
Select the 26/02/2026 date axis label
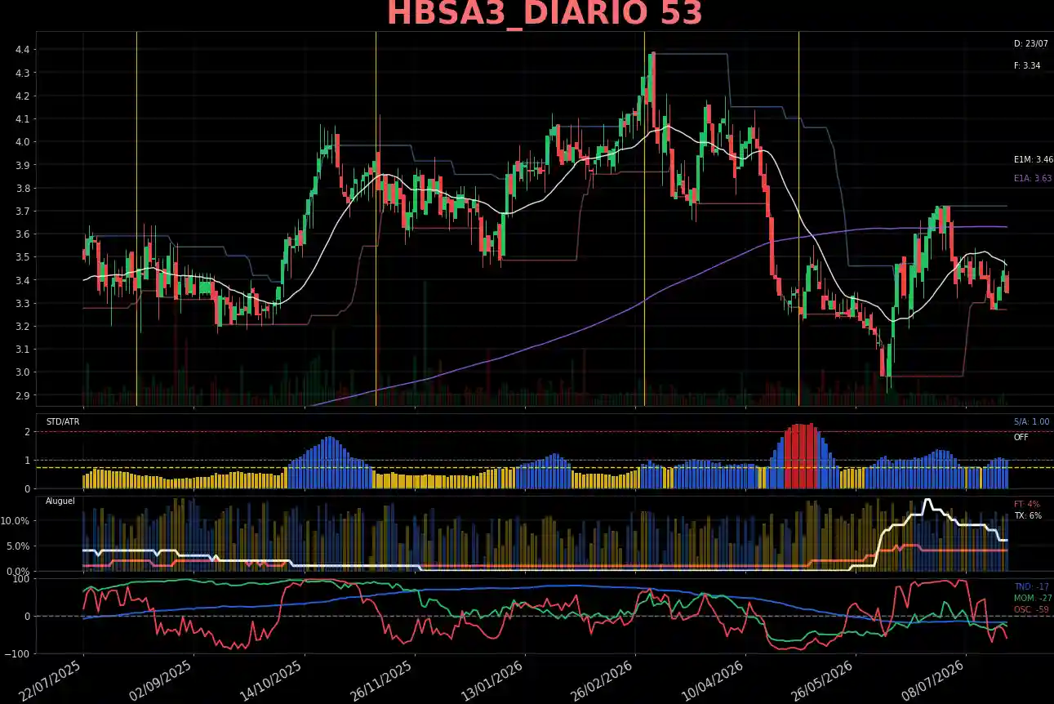click(603, 681)
